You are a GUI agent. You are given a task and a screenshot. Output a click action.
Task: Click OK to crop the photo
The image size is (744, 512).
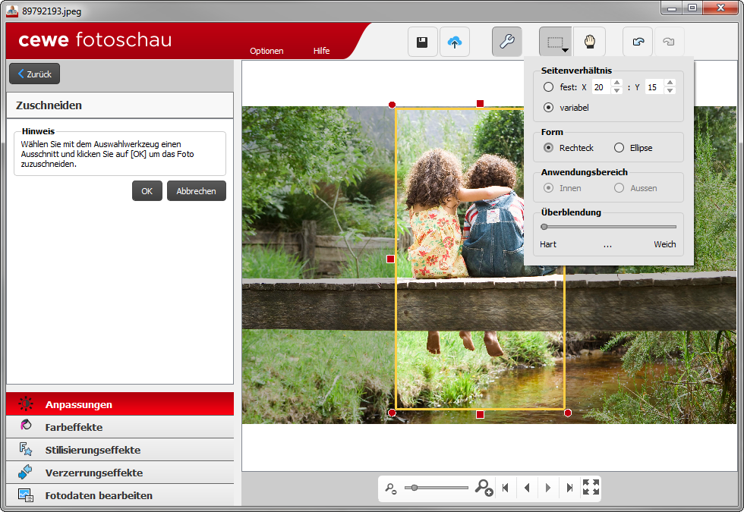(147, 191)
